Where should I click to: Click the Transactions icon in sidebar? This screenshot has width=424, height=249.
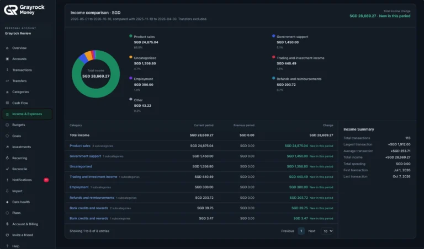click(x=7, y=70)
